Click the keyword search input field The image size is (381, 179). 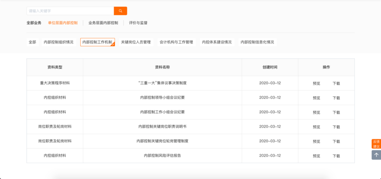tap(70, 11)
